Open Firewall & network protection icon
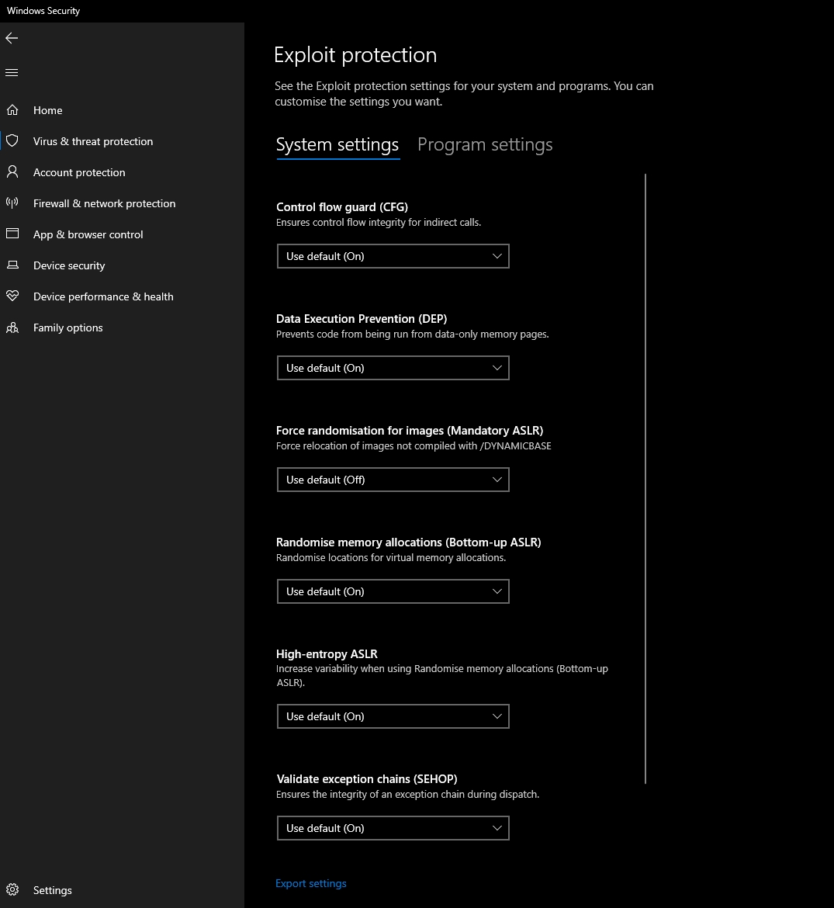The height and width of the screenshot is (908, 834). coord(12,203)
